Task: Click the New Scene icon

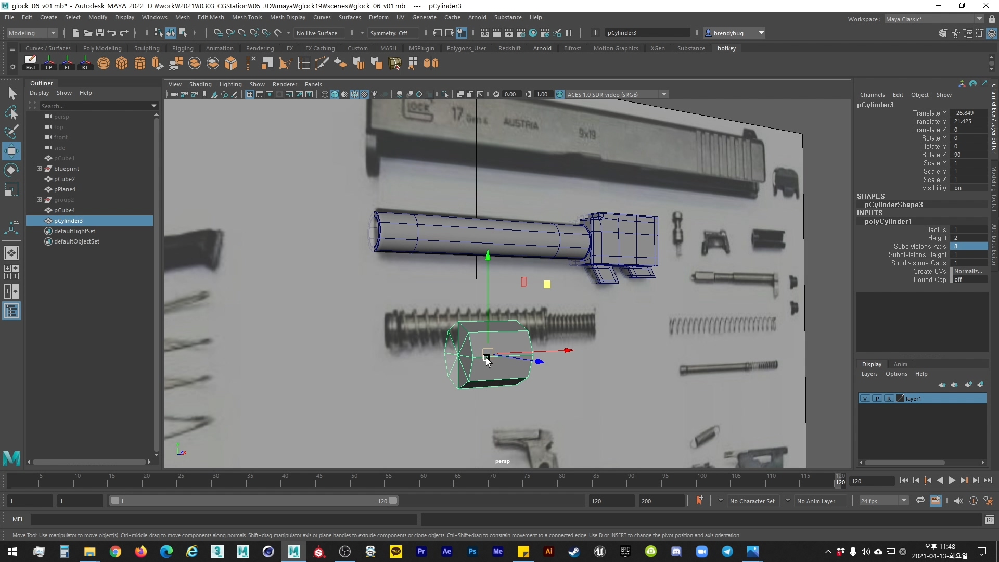Action: pyautogui.click(x=75, y=33)
